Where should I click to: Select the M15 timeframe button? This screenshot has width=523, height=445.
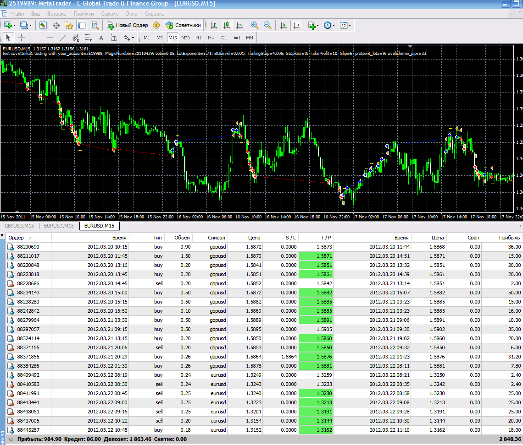172,38
